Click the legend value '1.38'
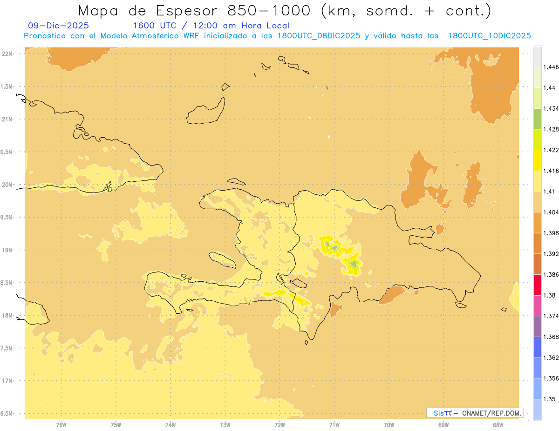The width and height of the screenshot is (559, 431). coord(549,295)
